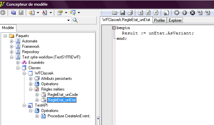
Task: Click the search-in-window magnifier toolbar icon
Action: tap(73, 13)
